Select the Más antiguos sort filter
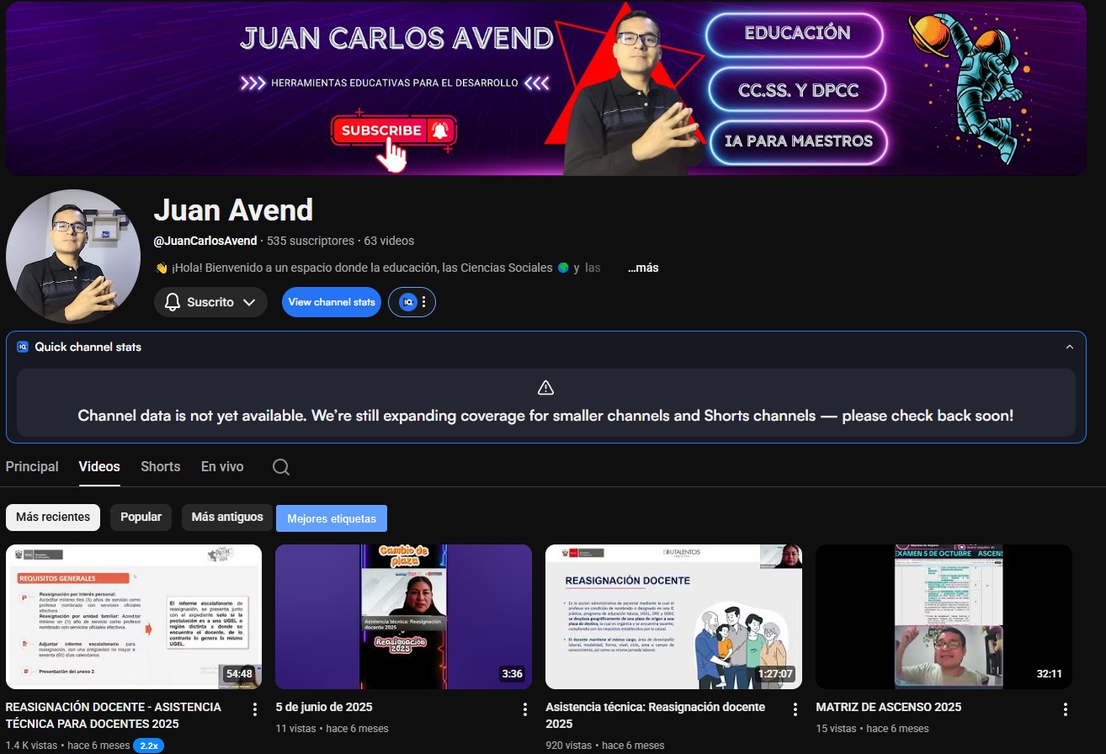Image resolution: width=1106 pixels, height=754 pixels. click(x=227, y=518)
